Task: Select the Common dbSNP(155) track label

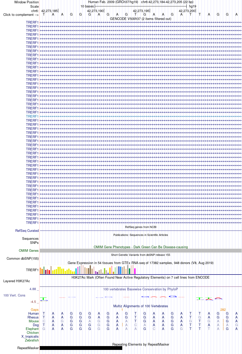Action: coord(23,258)
